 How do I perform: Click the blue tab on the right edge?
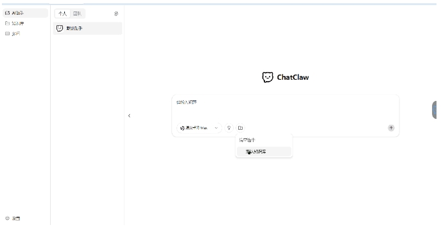pos(434,110)
